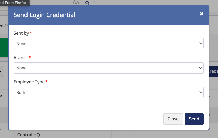218x138 pixels.
Task: Click the search magnifier icon
Action: point(87,3)
